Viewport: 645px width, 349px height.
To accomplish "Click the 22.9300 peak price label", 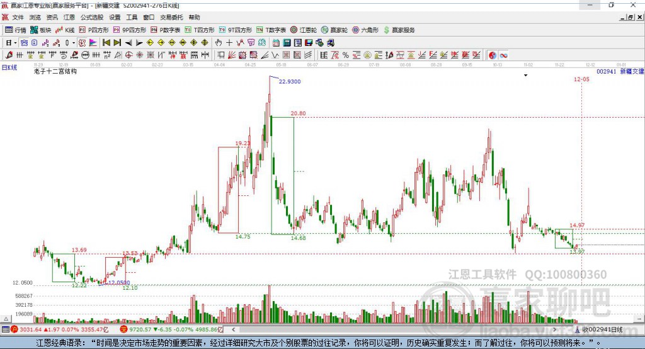I will [x=290, y=81].
